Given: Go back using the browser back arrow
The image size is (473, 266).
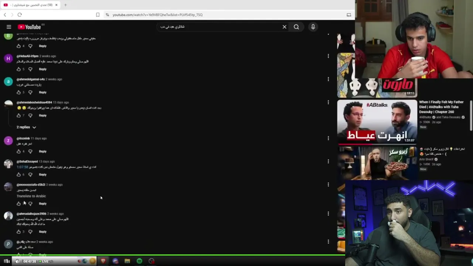Looking at the screenshot, I should click(5, 15).
